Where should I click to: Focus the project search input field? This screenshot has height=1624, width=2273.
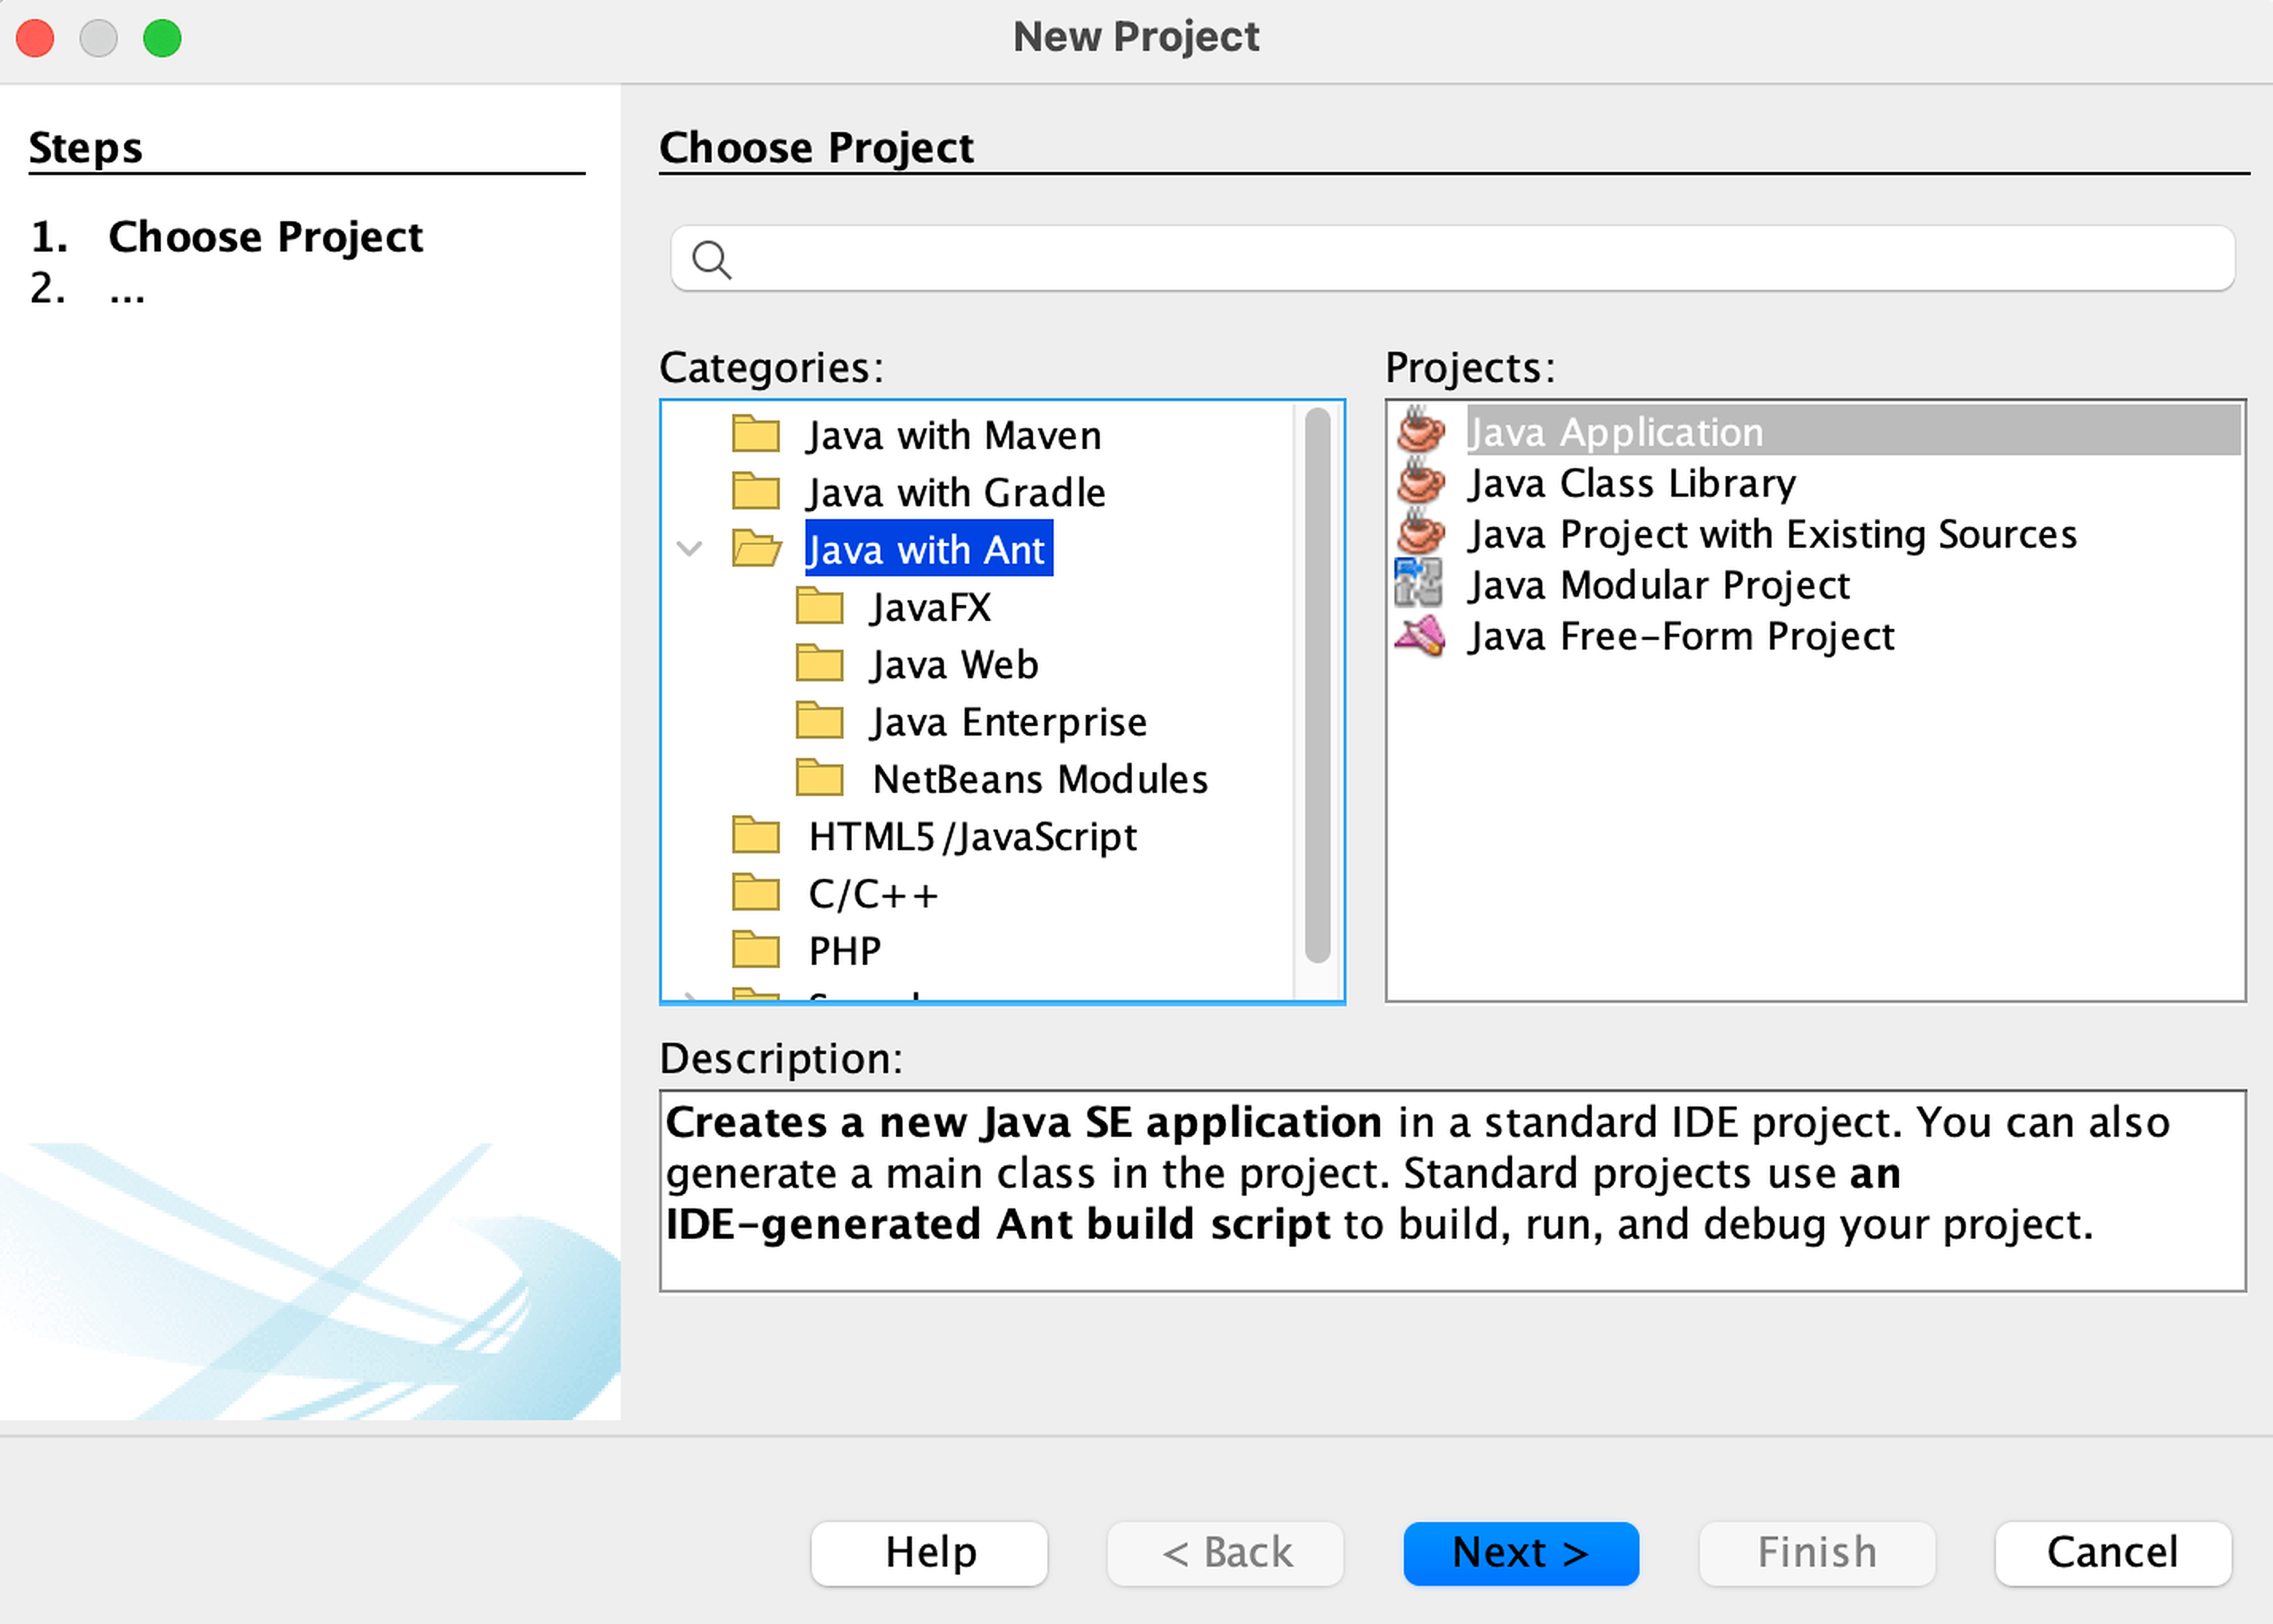pos(1452,259)
